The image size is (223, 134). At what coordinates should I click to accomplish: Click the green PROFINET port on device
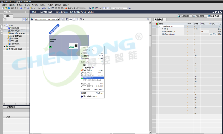pos(50,46)
